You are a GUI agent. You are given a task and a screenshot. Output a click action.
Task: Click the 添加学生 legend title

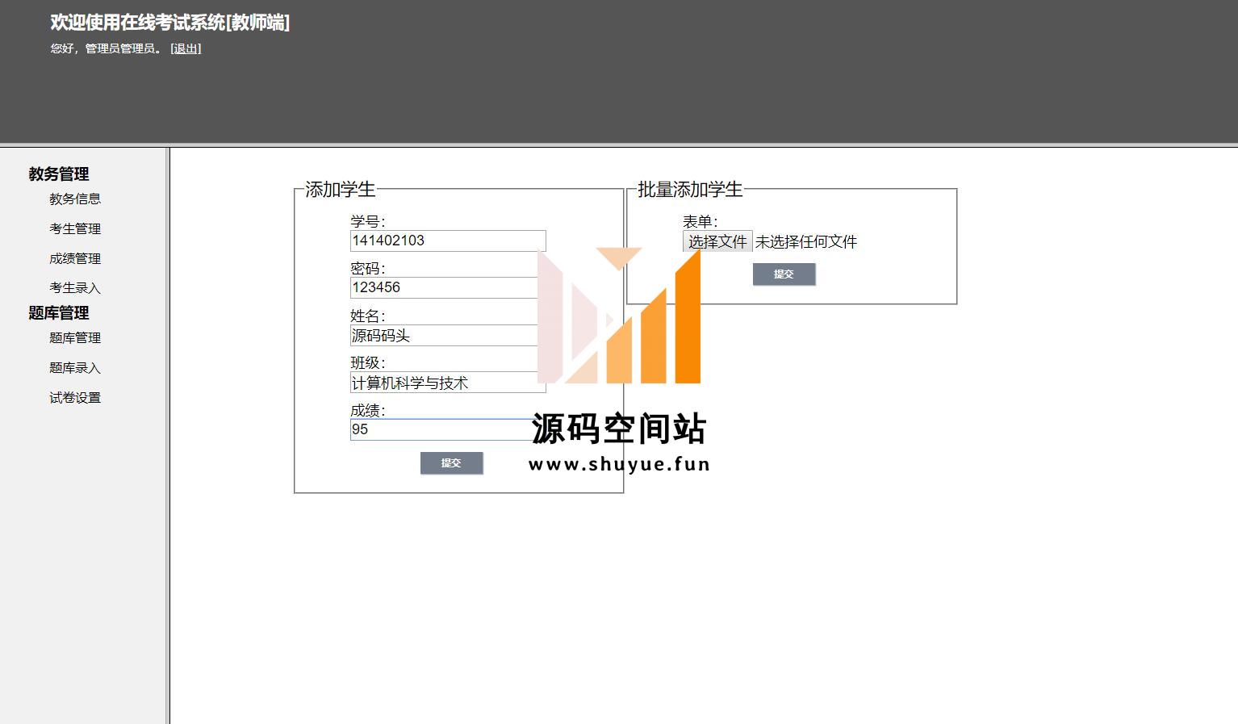click(x=341, y=189)
